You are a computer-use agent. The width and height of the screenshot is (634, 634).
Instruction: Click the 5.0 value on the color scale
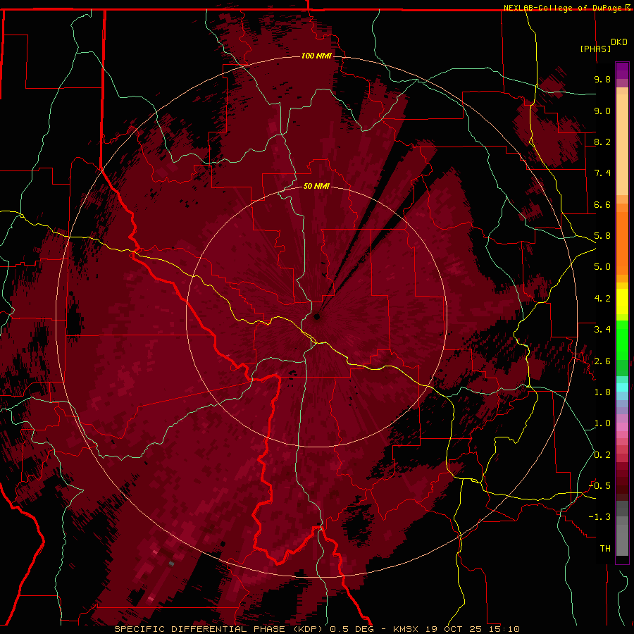click(602, 267)
